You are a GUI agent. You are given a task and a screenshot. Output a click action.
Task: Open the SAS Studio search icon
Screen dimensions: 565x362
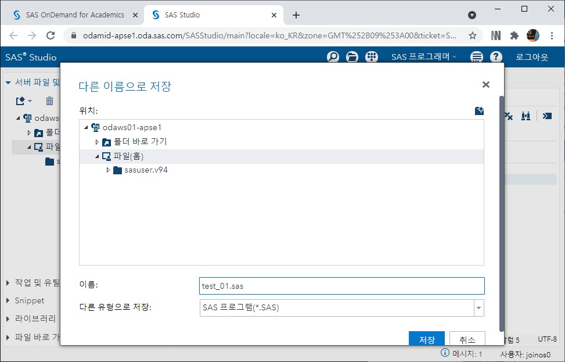[333, 57]
